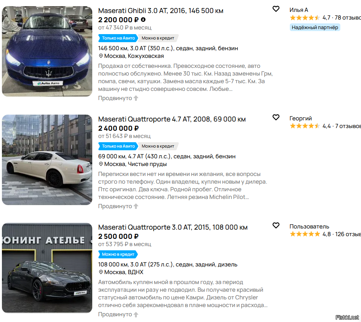The height and width of the screenshot is (322, 361).
Task: Open seller profile Пользователь
Action: click(309, 226)
